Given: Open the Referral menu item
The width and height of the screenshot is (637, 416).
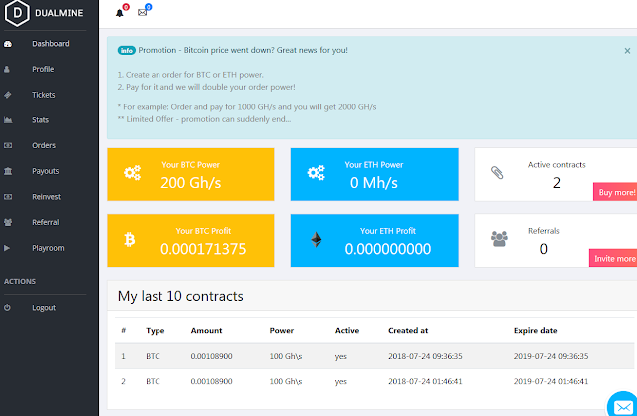Looking at the screenshot, I should tap(46, 222).
